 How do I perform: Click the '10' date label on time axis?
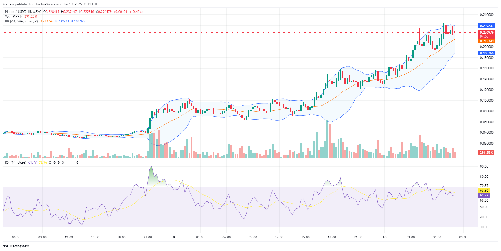click(385, 237)
